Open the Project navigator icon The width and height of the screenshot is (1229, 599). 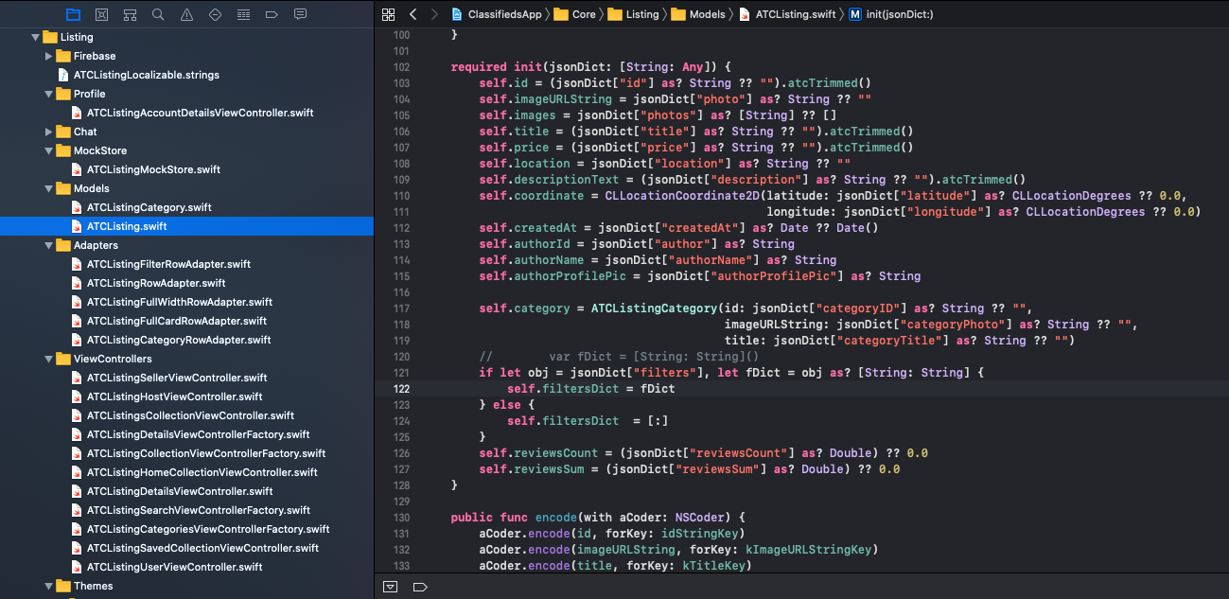(x=73, y=15)
